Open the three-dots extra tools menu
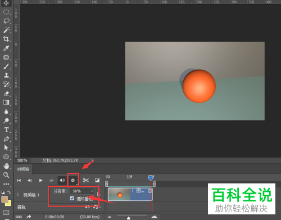The image size is (281, 220). (x=6, y=184)
